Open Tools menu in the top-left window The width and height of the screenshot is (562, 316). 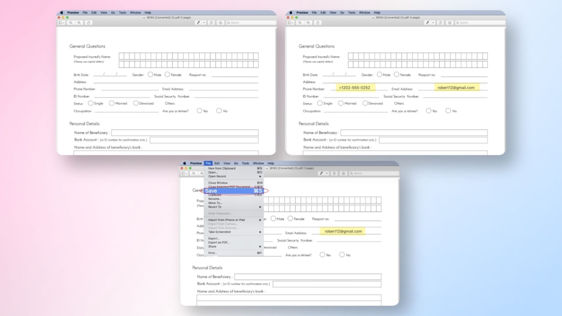point(122,13)
